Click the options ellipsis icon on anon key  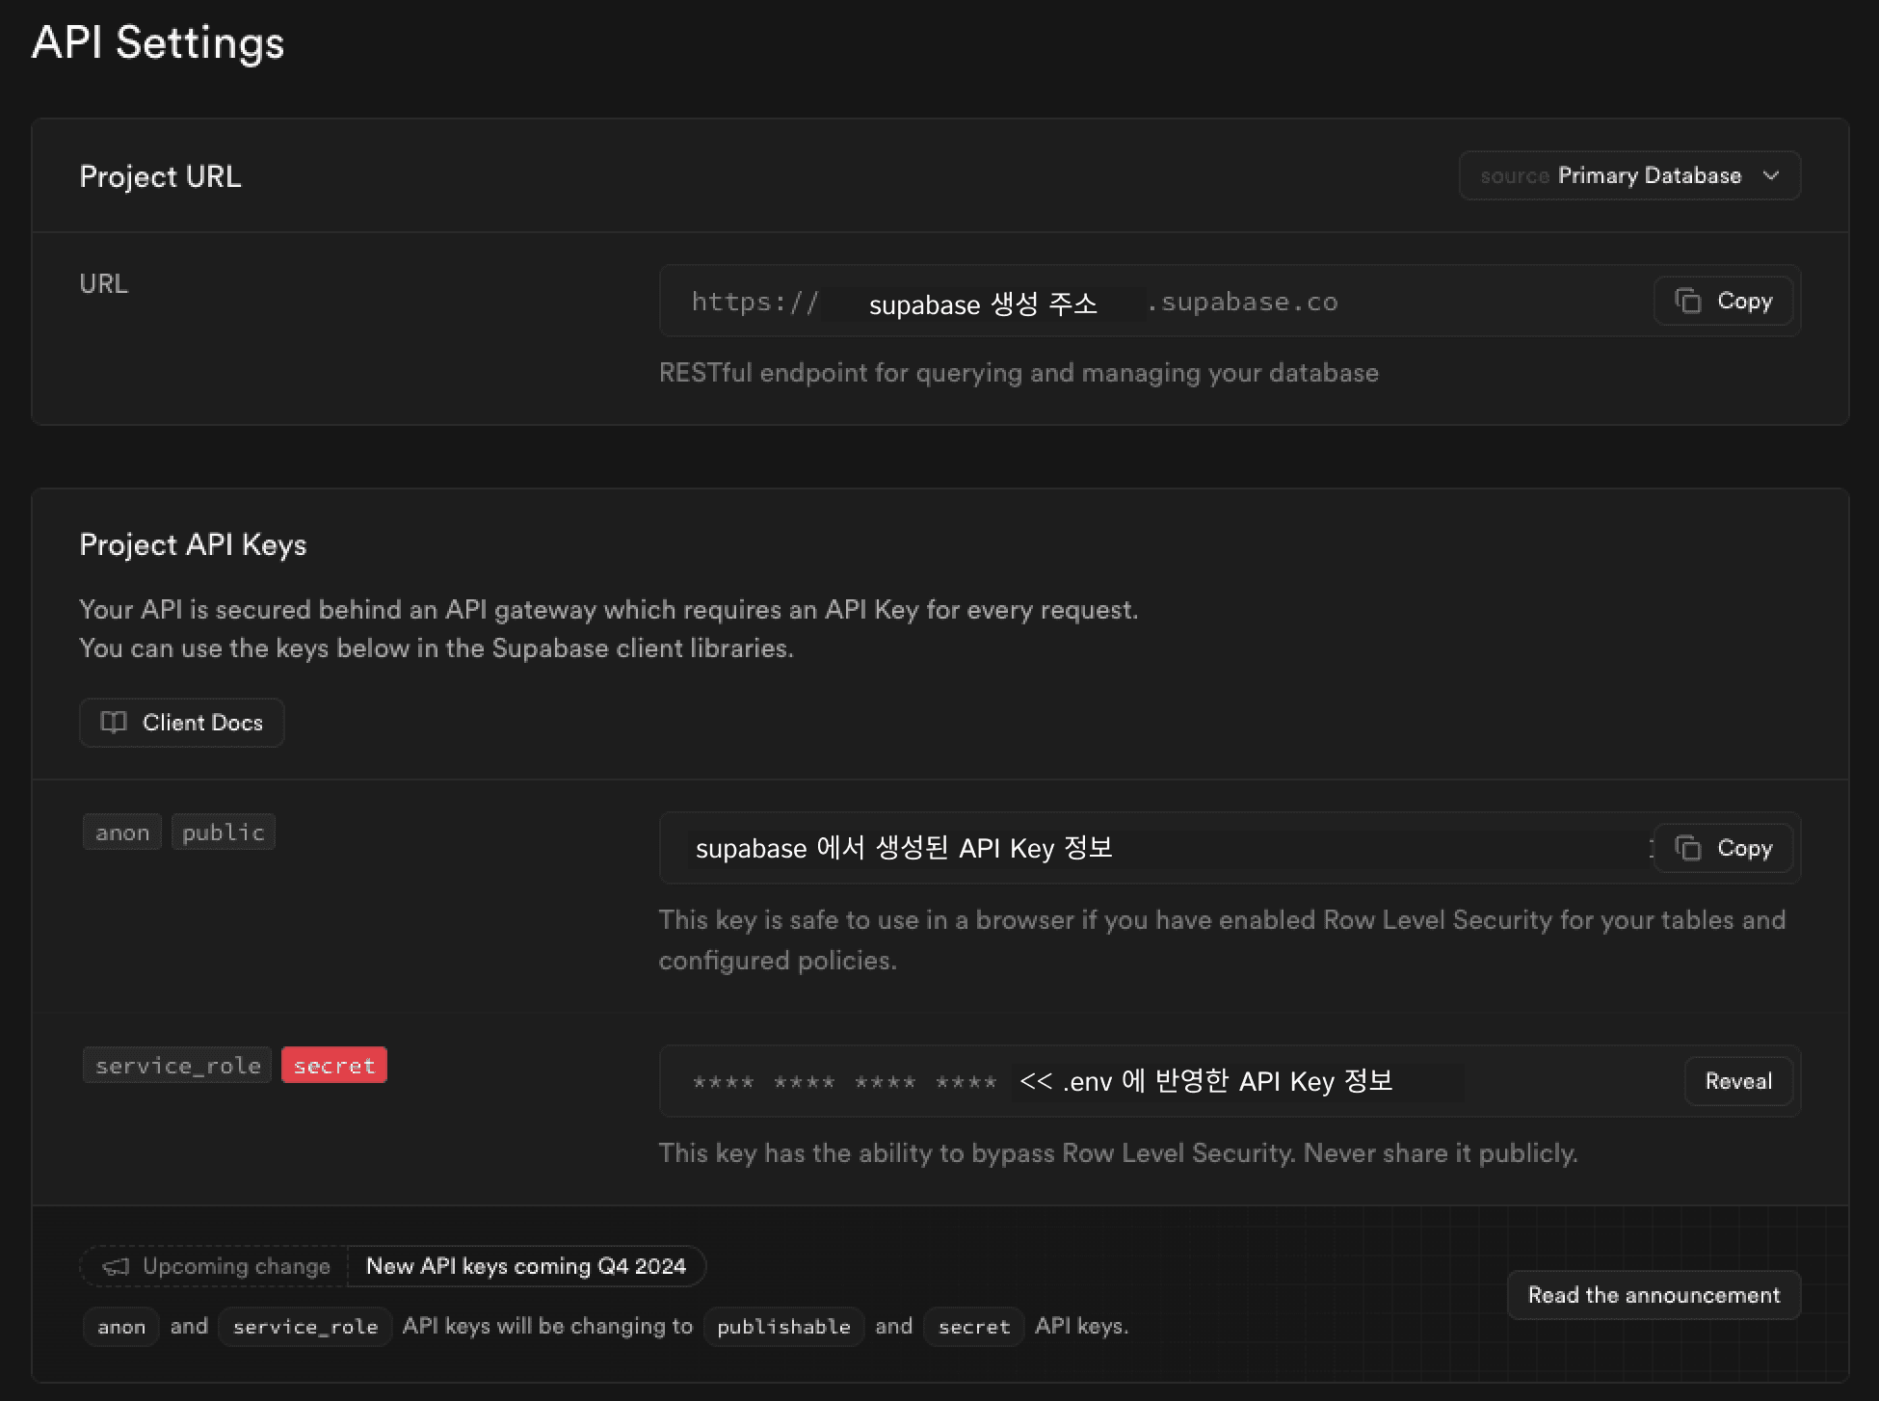(x=1653, y=848)
